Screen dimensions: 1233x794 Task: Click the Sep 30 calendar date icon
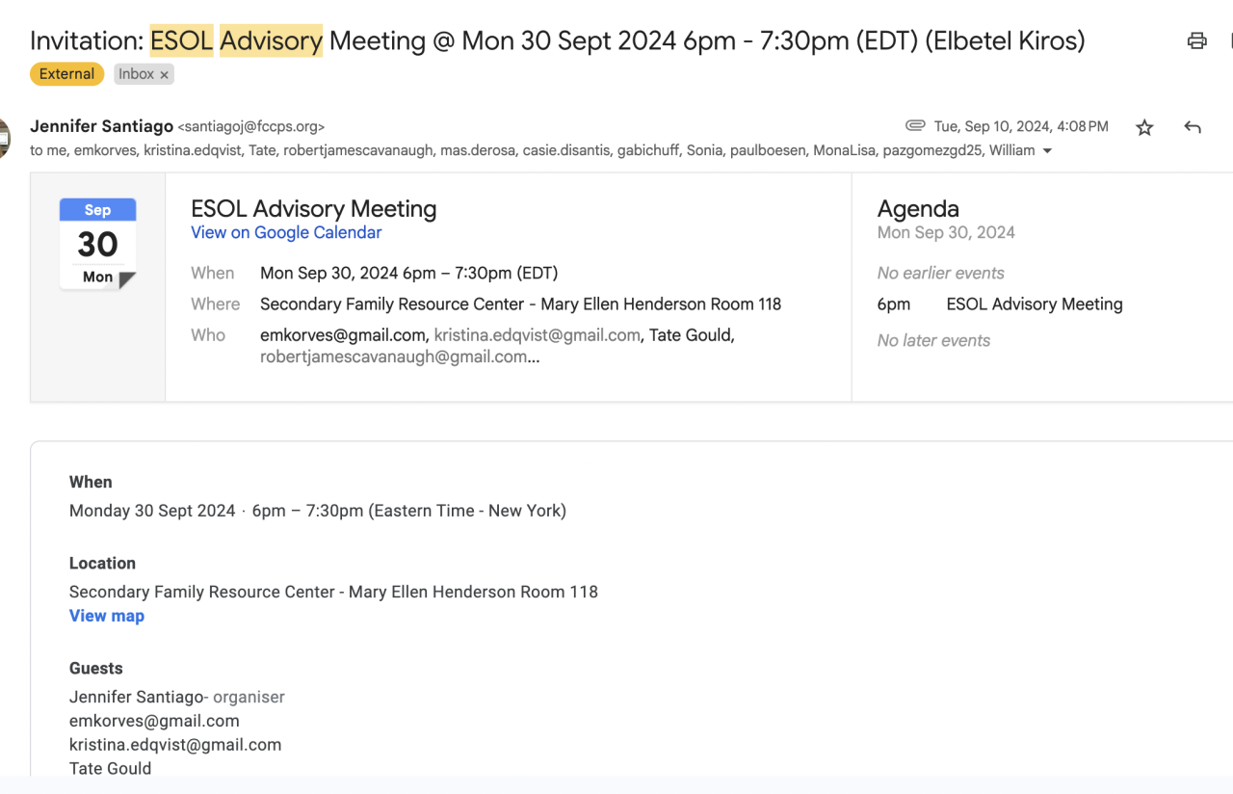point(97,244)
